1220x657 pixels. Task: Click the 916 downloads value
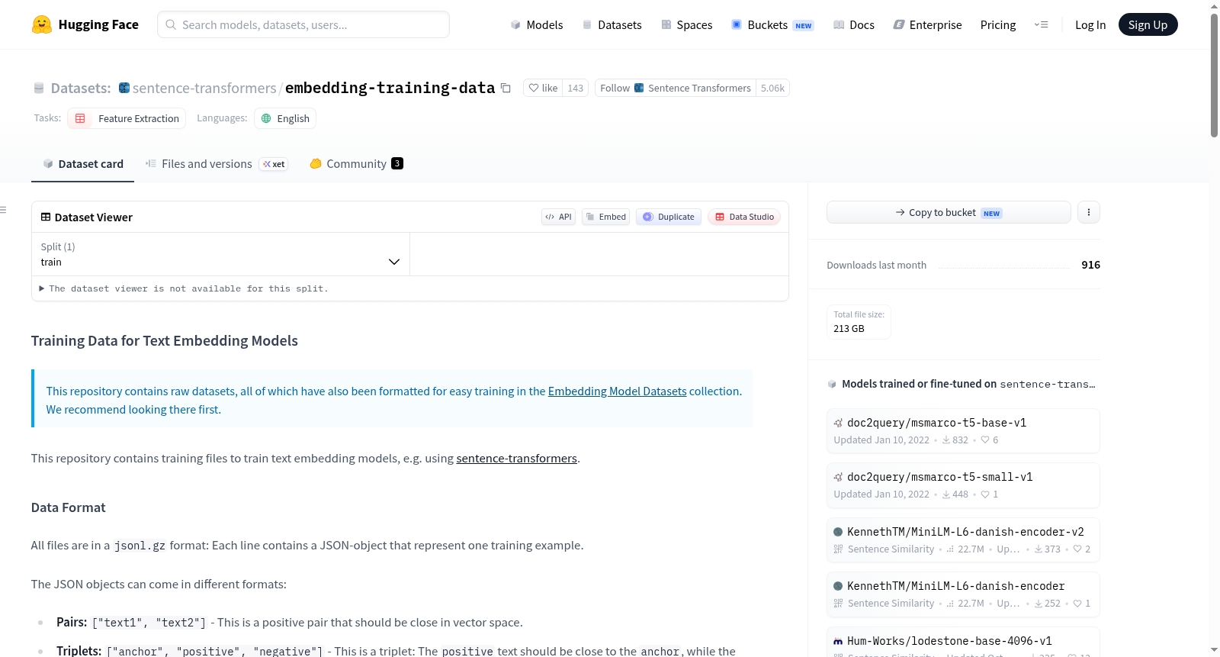[1090, 265]
